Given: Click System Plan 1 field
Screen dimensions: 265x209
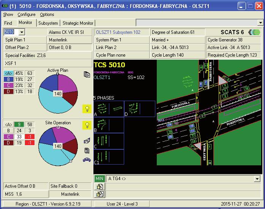Looking at the screenshot, I should (x=122, y=40).
